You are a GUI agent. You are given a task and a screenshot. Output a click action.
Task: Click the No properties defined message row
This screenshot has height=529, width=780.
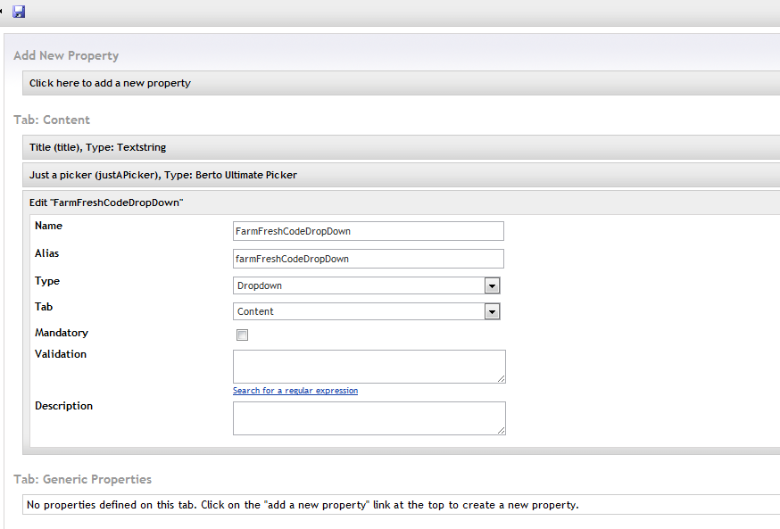[303, 505]
